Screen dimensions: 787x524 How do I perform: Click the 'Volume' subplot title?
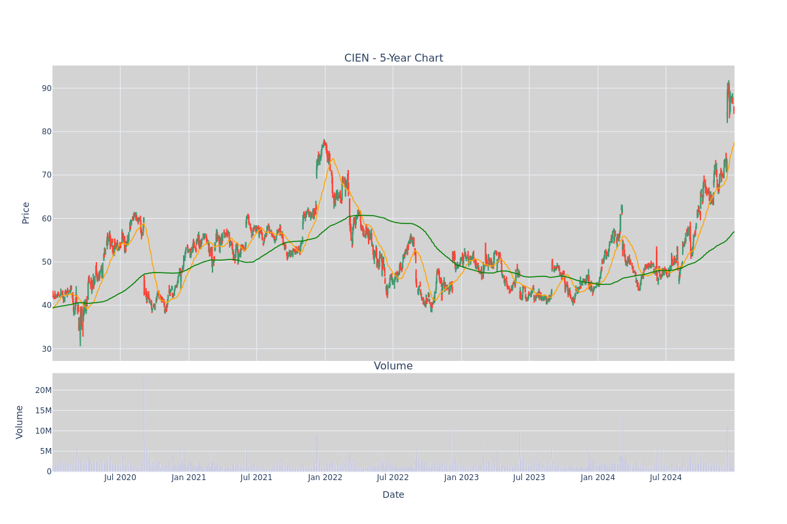(393, 366)
